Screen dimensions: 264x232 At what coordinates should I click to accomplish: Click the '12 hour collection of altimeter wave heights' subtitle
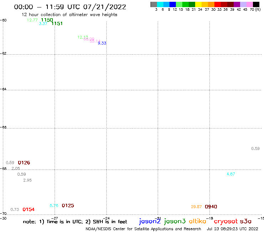(x=69, y=15)
